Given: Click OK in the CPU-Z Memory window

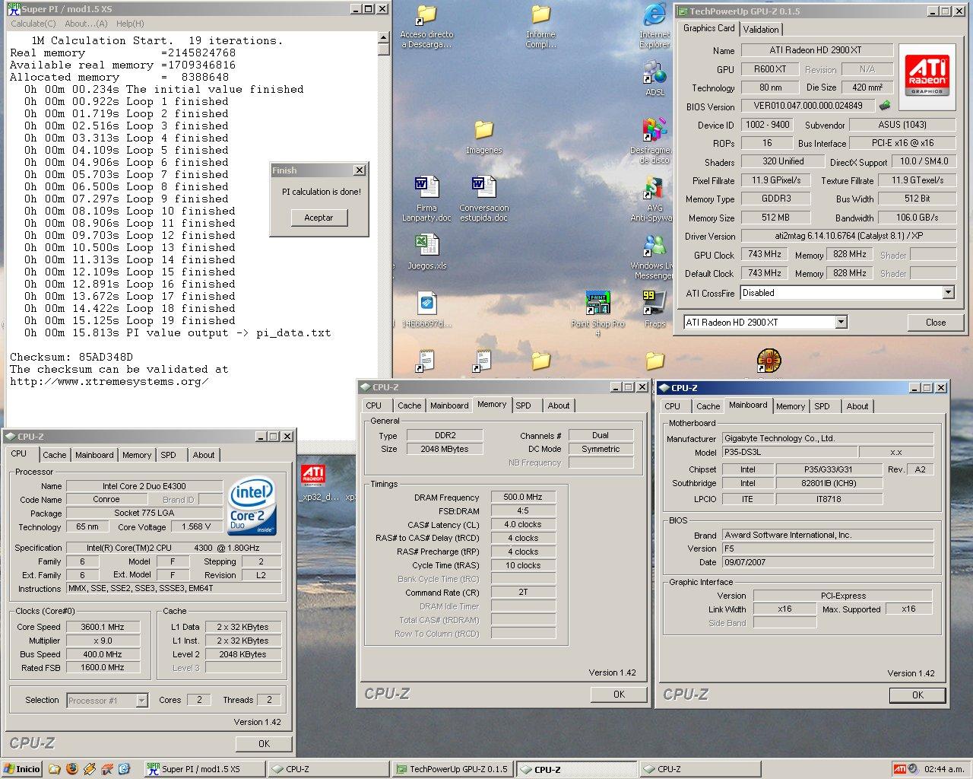Looking at the screenshot, I should [x=619, y=695].
